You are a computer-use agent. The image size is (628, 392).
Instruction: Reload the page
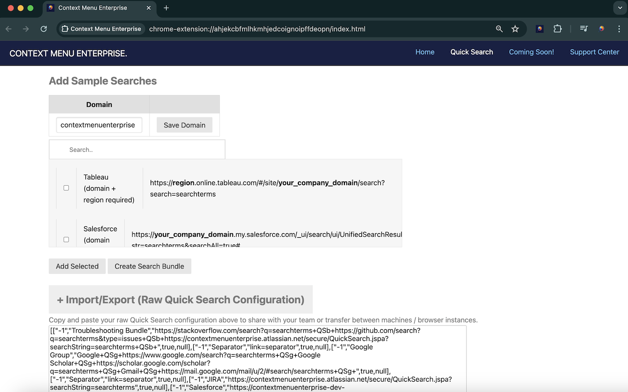pyautogui.click(x=44, y=28)
